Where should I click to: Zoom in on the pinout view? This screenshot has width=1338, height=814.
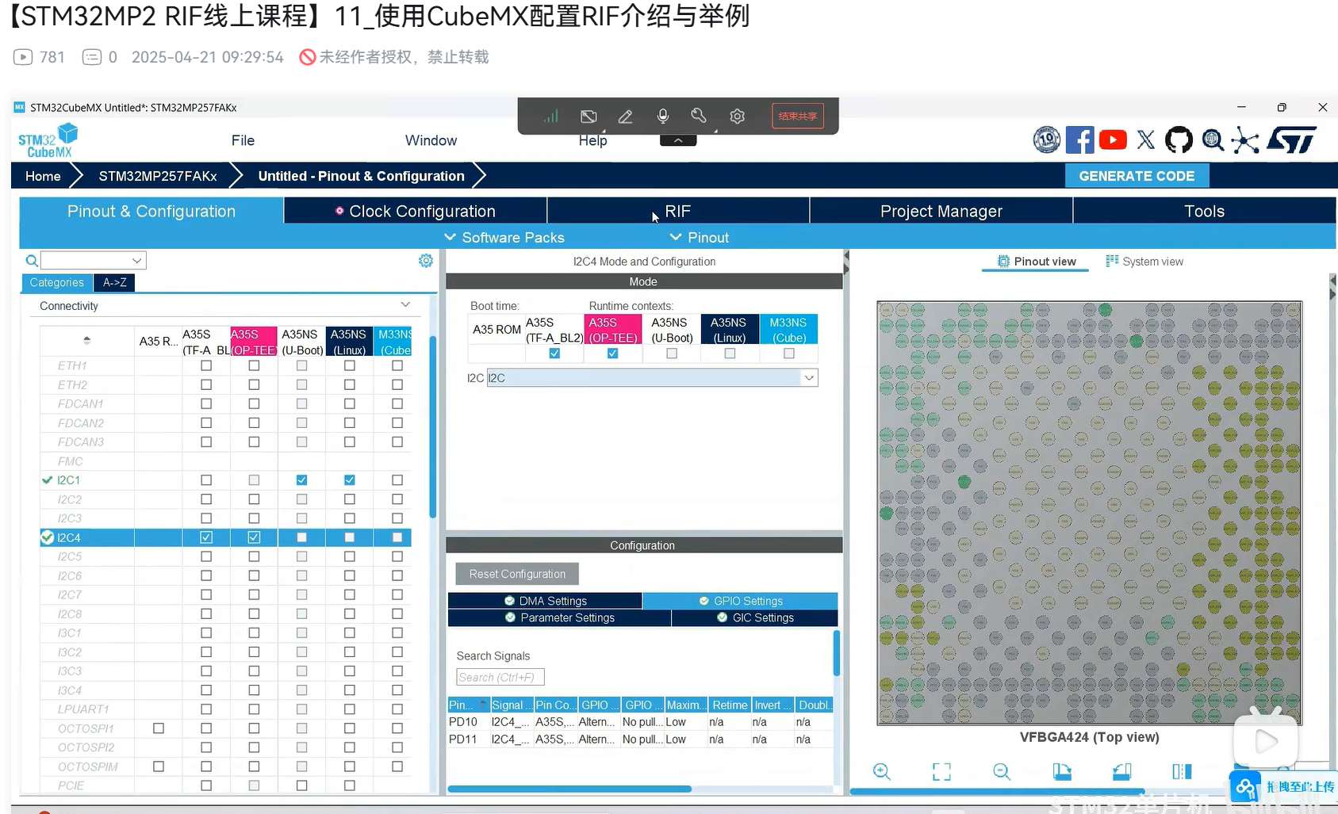(881, 771)
